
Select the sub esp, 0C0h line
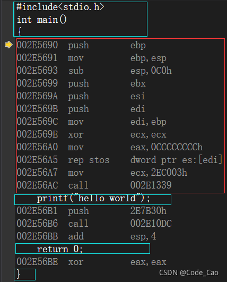tap(94, 71)
